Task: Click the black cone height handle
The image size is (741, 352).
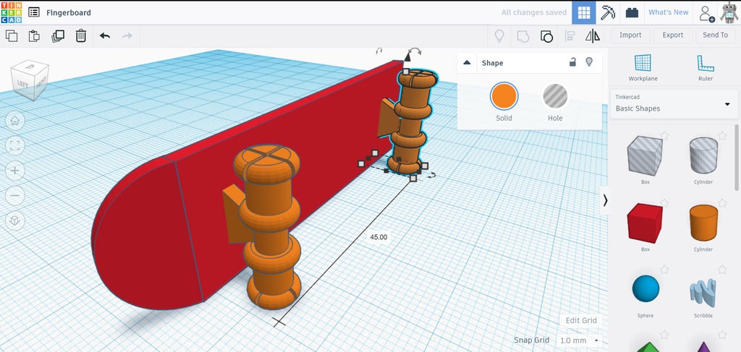Action: point(407,57)
